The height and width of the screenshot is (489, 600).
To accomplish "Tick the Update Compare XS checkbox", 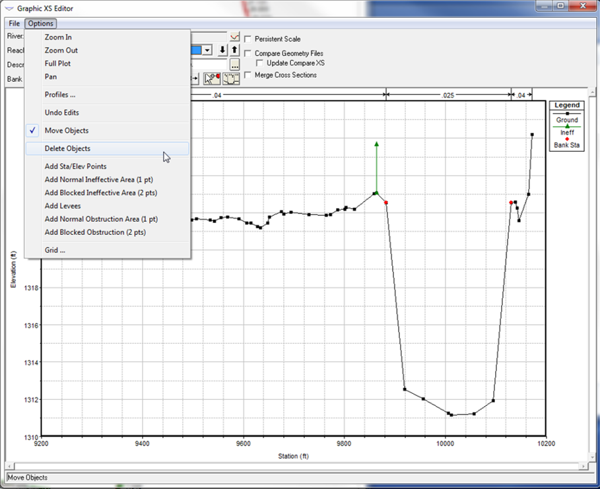I will 260,63.
